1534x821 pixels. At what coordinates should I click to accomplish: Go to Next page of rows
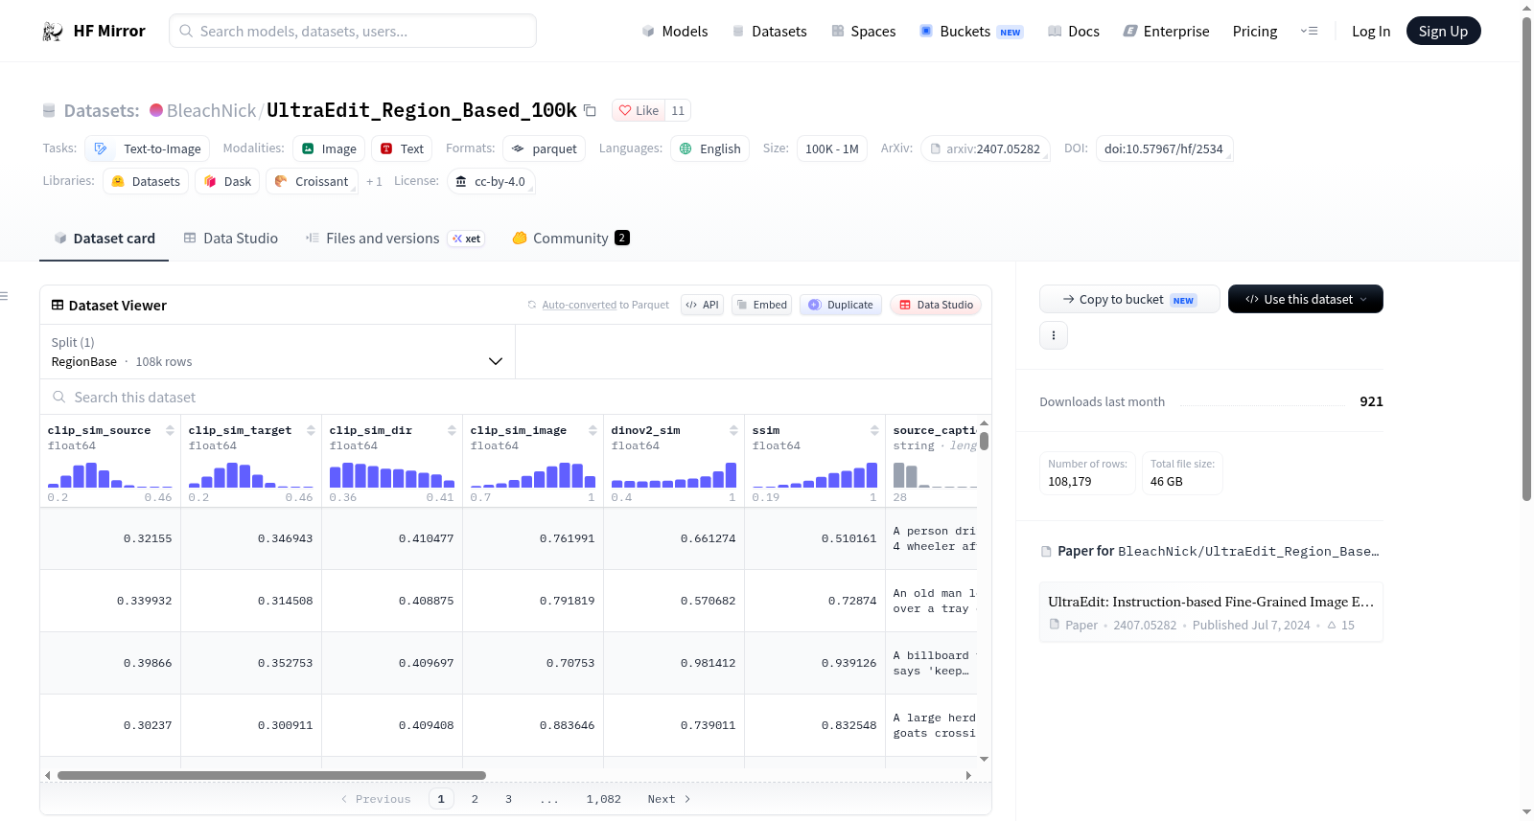(x=669, y=799)
